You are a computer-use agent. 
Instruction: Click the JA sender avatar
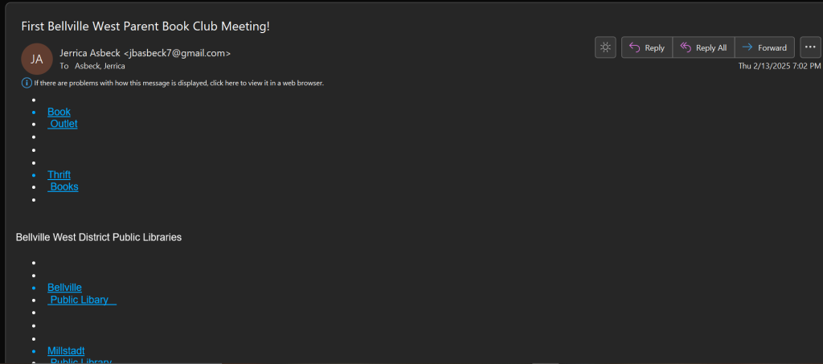(37, 59)
